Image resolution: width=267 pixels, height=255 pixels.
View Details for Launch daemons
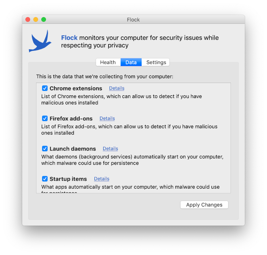tap(110, 149)
